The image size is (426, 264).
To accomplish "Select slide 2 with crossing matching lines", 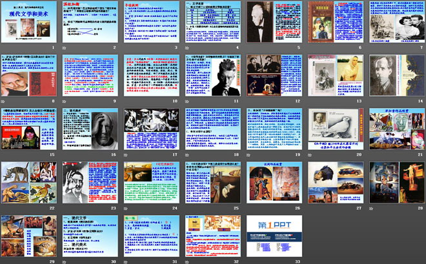I will 90,22.
